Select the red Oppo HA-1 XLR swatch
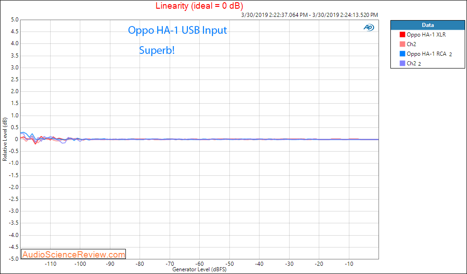Image resolution: width=467 pixels, height=274 pixels. 402,35
